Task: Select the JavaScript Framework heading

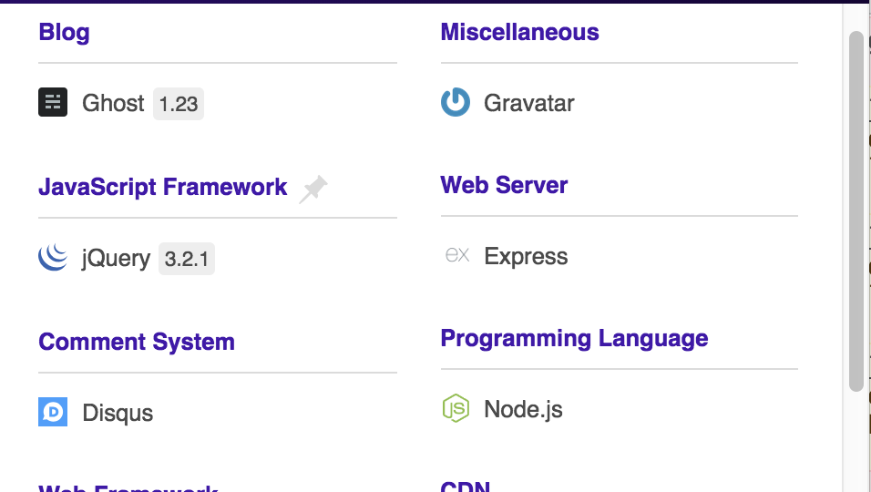Action: point(162,188)
